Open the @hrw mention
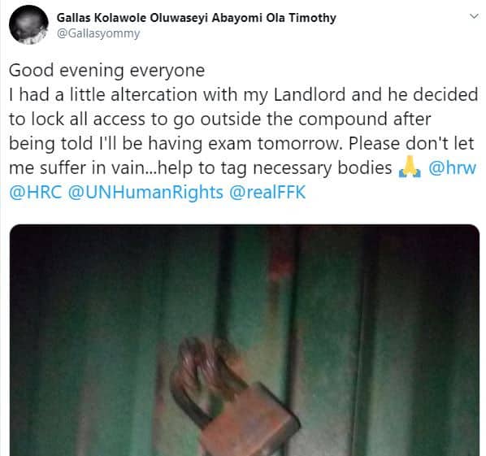This screenshot has height=456, width=486. [452, 167]
